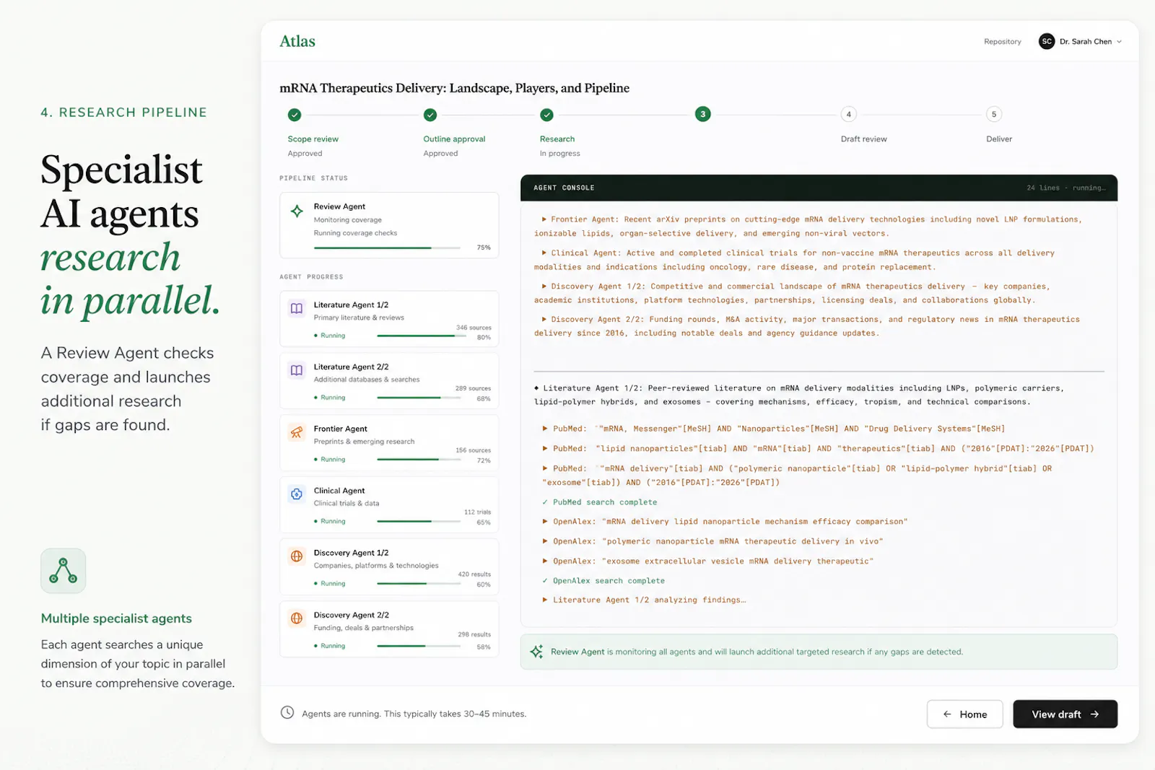The image size is (1155, 770).
Task: Select the current step 3 marker
Action: (x=702, y=114)
